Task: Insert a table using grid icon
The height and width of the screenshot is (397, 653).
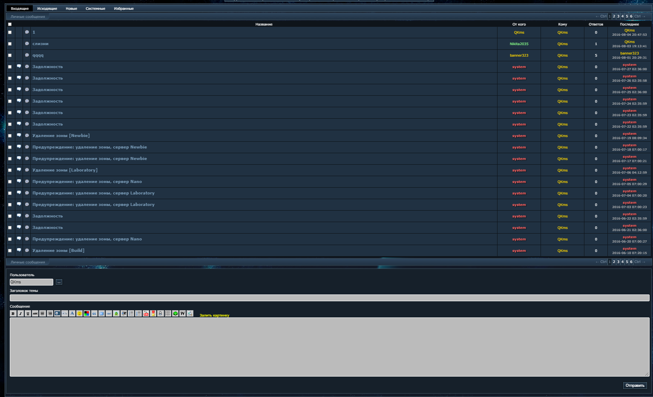Action: pos(168,314)
